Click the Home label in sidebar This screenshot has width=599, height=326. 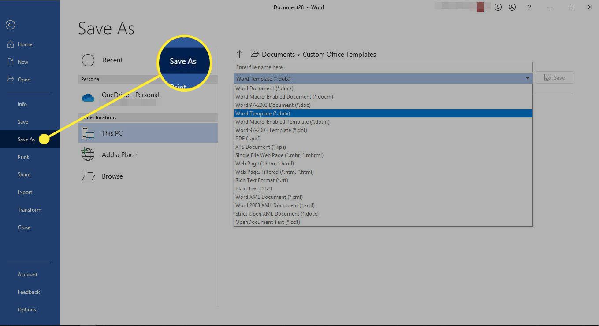click(25, 44)
